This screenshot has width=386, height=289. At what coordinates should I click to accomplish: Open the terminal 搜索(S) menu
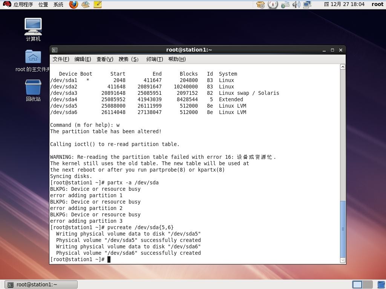click(x=129, y=59)
